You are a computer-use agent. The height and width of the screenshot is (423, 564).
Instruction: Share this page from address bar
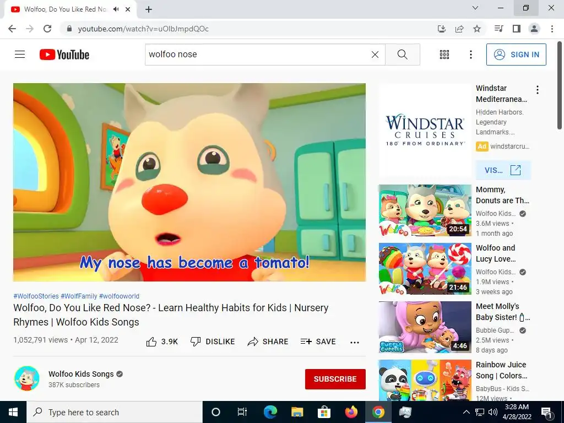459,29
